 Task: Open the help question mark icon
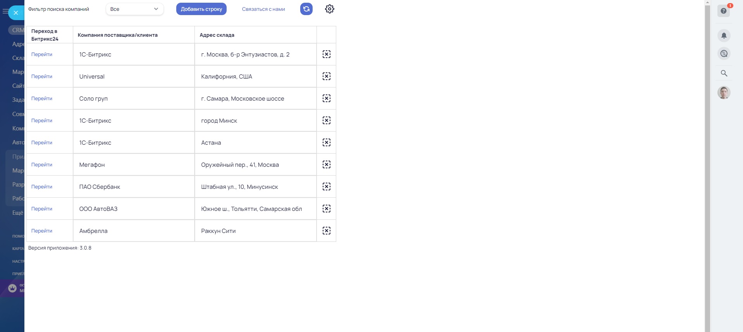click(724, 11)
